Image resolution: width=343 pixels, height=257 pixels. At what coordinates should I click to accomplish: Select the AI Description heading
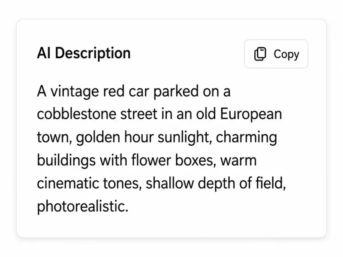(x=84, y=53)
